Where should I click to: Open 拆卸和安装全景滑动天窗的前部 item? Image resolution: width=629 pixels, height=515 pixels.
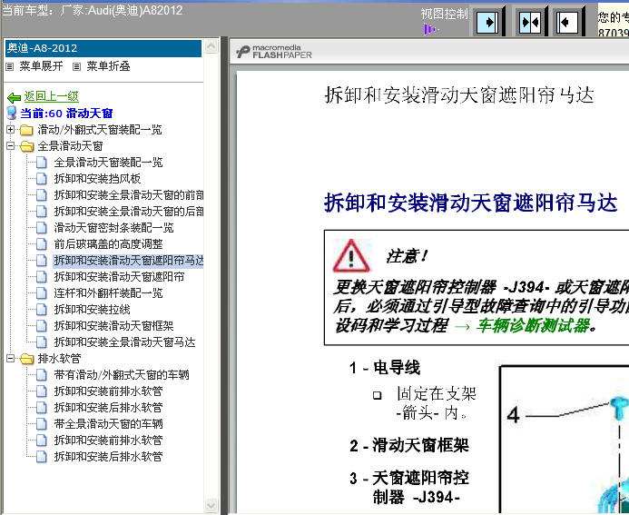[x=129, y=195]
